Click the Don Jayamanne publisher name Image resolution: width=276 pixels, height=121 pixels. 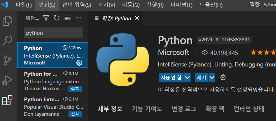click(x=42, y=114)
